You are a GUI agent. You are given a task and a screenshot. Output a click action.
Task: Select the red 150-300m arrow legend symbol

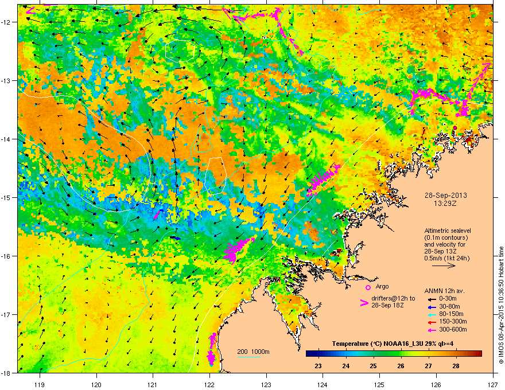tap(432, 322)
